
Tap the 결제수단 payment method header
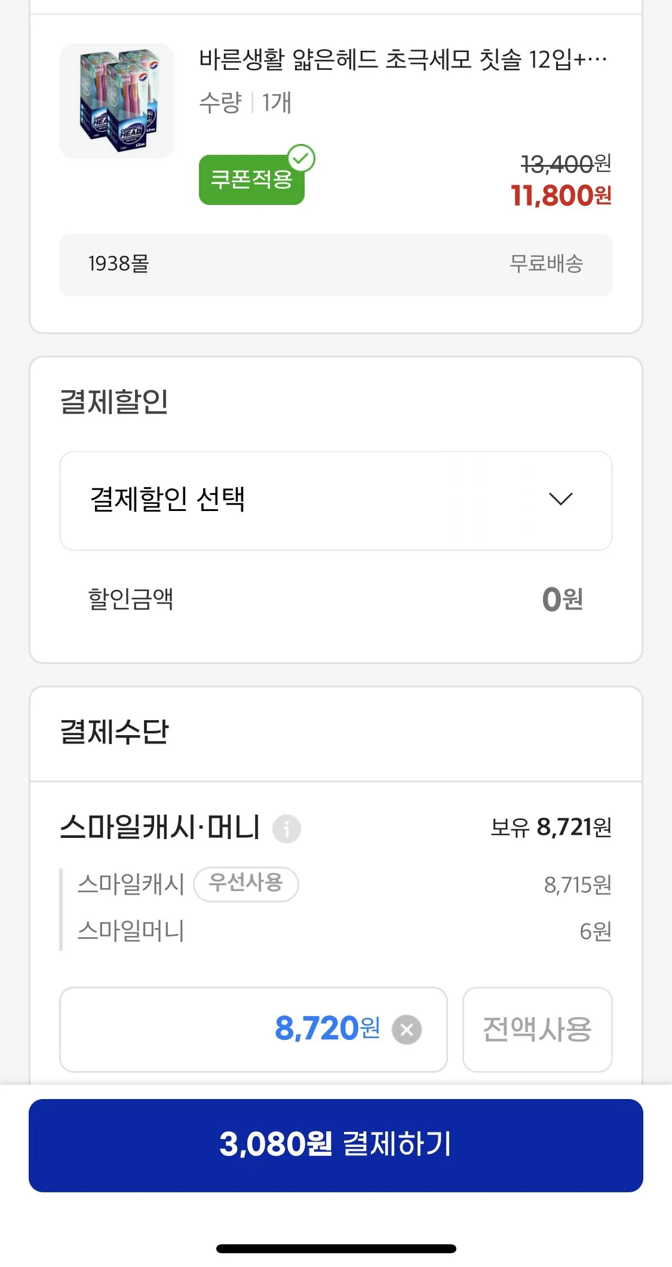pyautogui.click(x=115, y=732)
